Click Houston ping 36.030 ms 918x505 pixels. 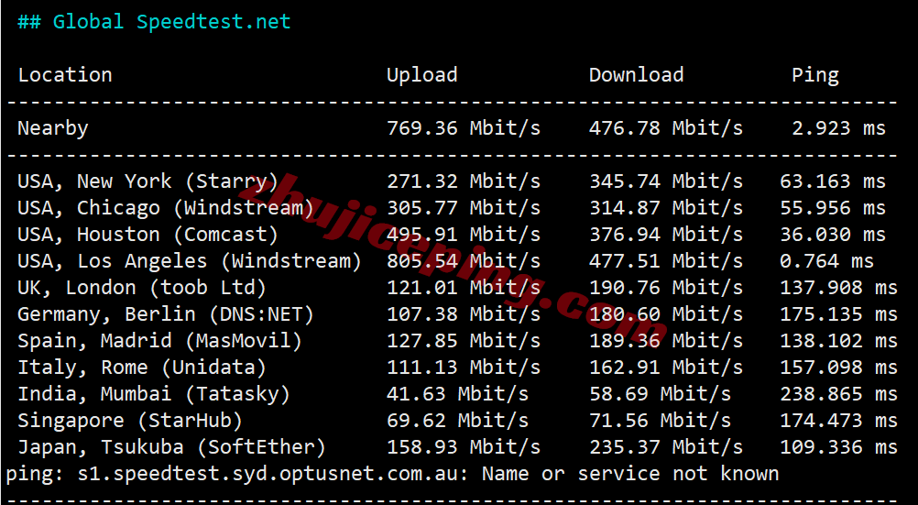[x=833, y=235]
